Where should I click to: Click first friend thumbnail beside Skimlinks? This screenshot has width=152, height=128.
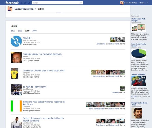113,40
